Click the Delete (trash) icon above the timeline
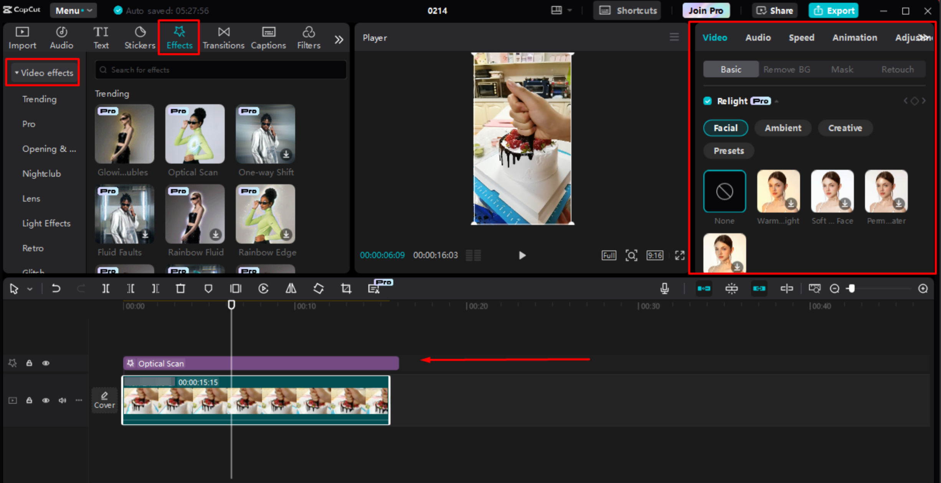Viewport: 941px width, 483px height. (x=180, y=288)
